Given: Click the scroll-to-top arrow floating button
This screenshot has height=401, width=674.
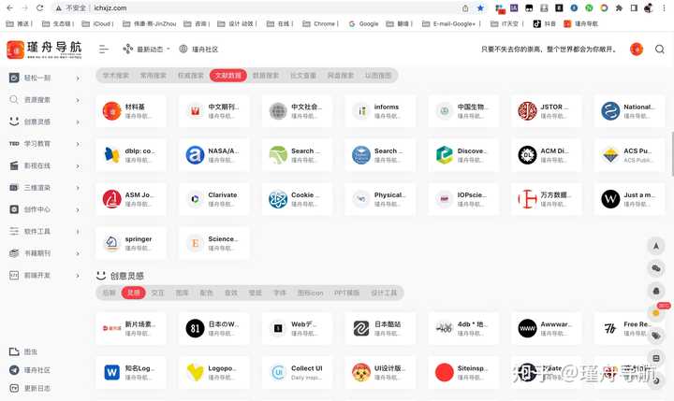Looking at the screenshot, I should coord(656,246).
